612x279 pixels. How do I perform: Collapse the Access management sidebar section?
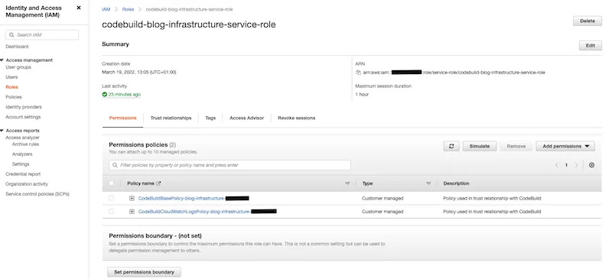point(2,60)
